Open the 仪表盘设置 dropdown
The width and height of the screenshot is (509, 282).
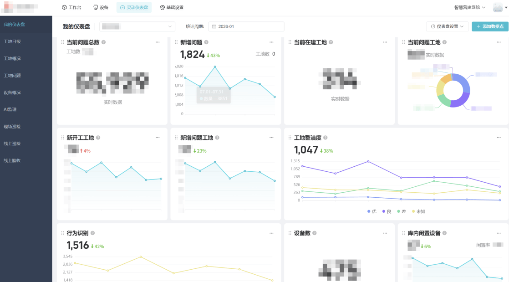tap(447, 26)
